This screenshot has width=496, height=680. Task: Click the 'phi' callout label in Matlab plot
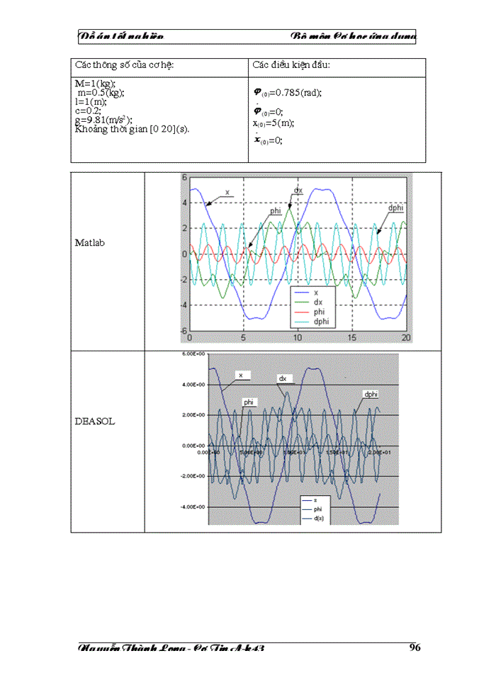[275, 211]
